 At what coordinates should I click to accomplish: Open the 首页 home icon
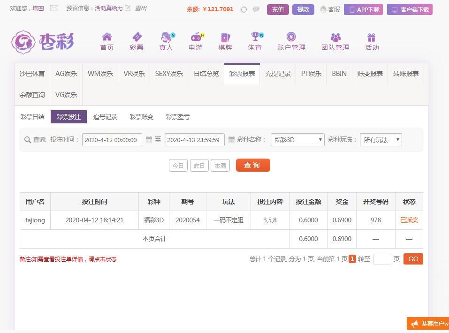107,38
